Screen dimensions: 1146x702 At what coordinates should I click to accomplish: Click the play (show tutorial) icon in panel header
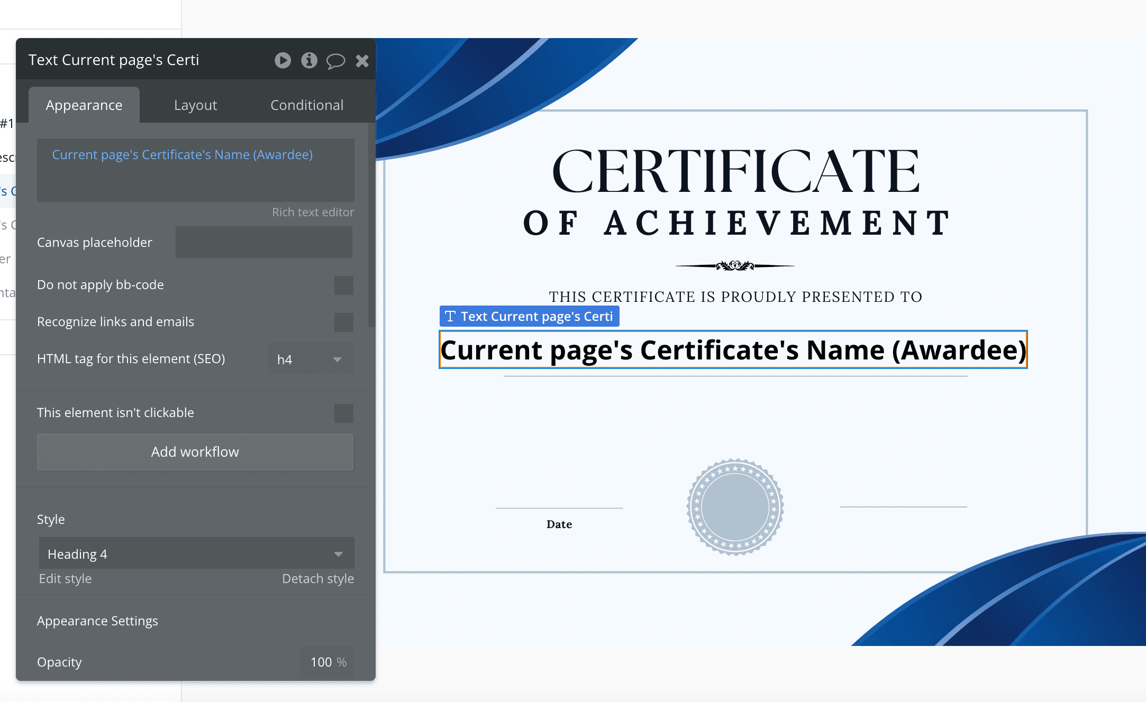click(283, 61)
